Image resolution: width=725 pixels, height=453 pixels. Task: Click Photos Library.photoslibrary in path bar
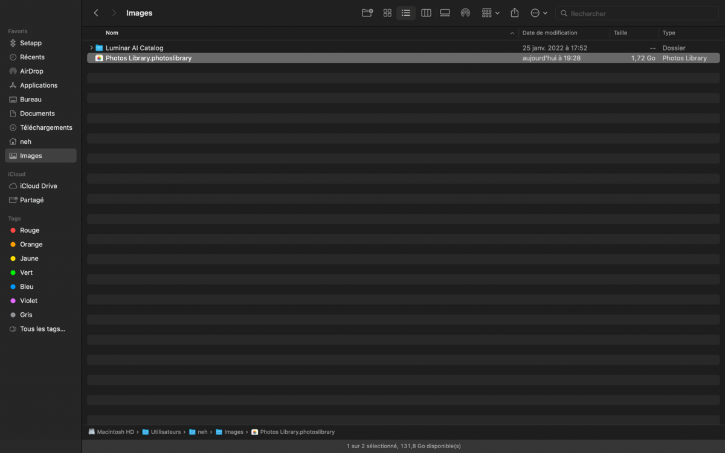pos(293,432)
